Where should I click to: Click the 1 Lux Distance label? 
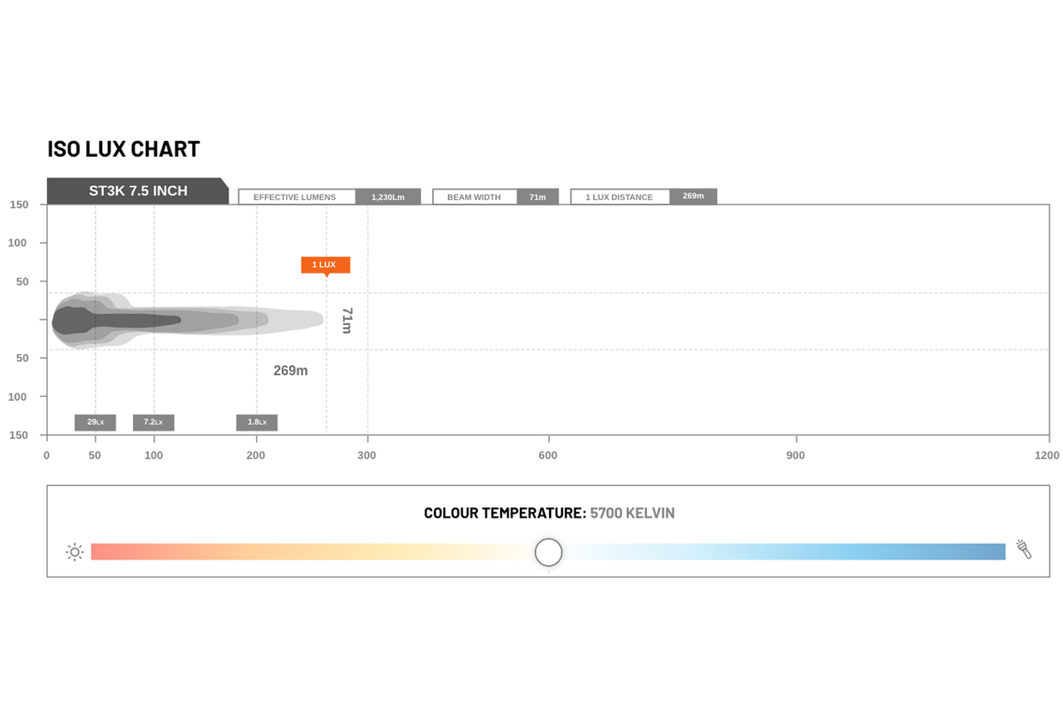tap(620, 197)
